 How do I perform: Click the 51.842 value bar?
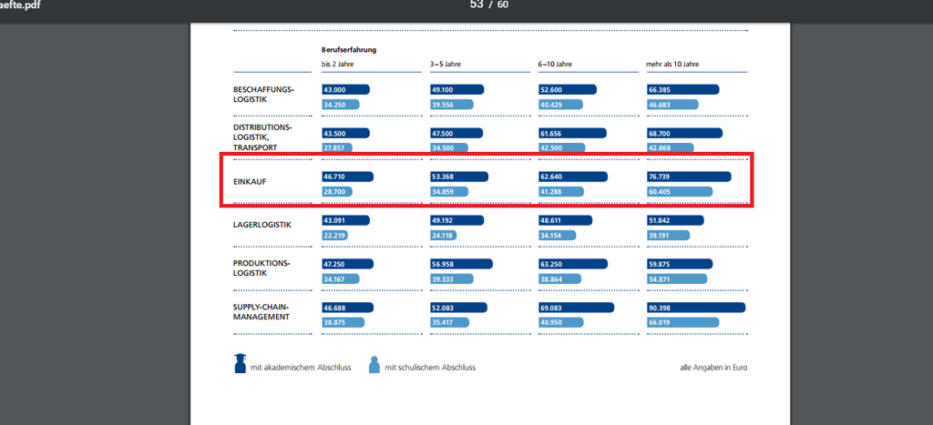point(675,220)
